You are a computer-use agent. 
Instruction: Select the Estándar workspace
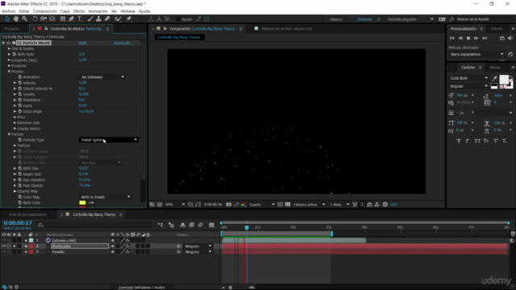point(364,19)
